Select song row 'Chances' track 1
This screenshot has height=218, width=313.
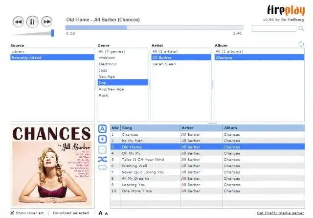207,134
